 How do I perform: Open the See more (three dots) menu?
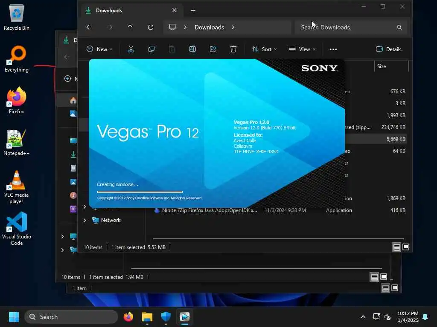point(333,49)
